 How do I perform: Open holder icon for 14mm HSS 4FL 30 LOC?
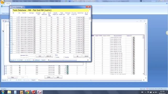[134, 62]
